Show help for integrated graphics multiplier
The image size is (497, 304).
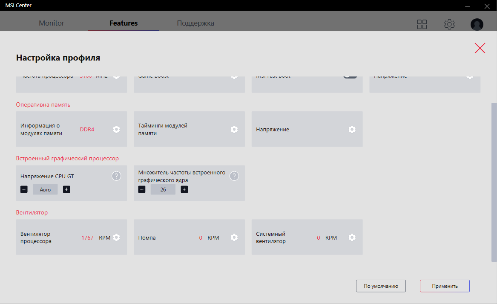pos(234,176)
